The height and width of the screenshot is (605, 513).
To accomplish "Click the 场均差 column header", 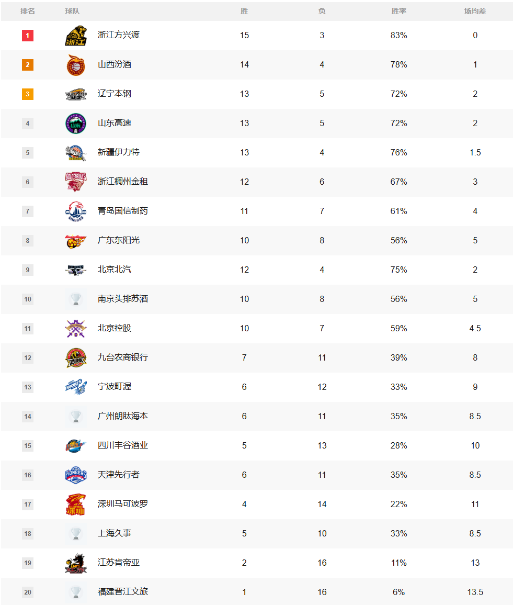I will pos(475,11).
